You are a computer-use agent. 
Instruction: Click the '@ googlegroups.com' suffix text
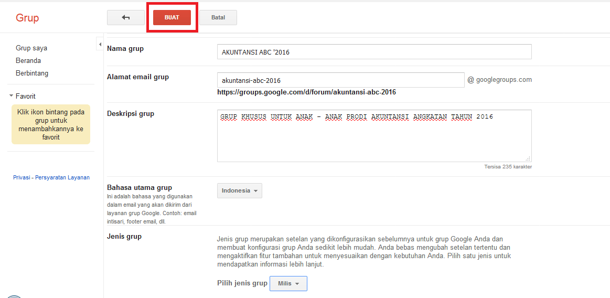click(x=499, y=80)
